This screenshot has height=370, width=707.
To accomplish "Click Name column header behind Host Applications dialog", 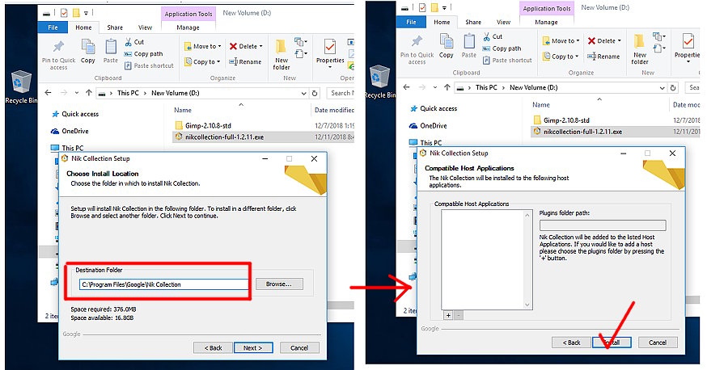I will (x=541, y=104).
